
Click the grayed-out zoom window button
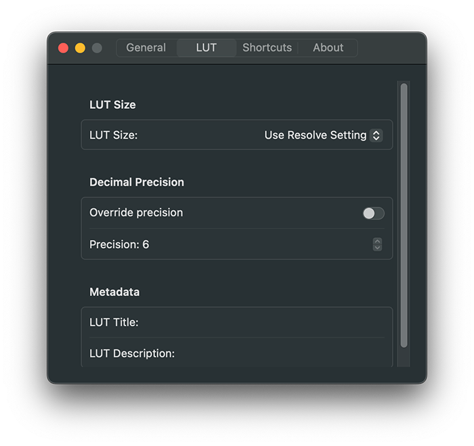[x=97, y=48]
